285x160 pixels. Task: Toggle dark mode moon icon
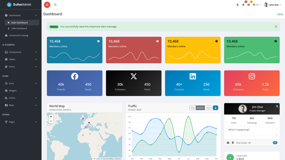coord(238,5)
